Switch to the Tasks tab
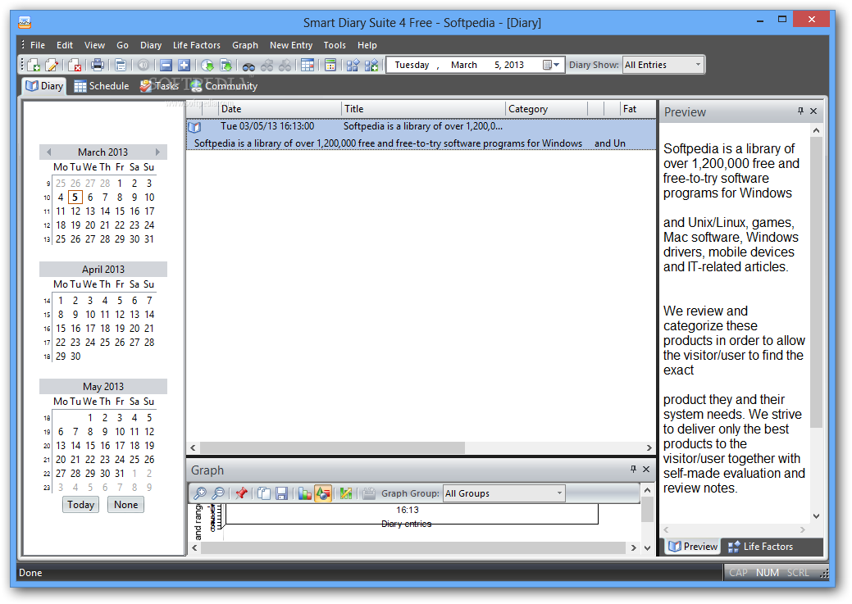The width and height of the screenshot is (852, 604). [x=159, y=86]
